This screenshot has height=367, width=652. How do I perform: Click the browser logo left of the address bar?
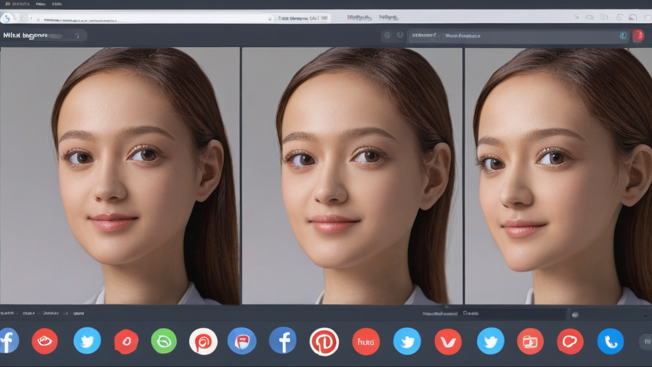pos(7,18)
